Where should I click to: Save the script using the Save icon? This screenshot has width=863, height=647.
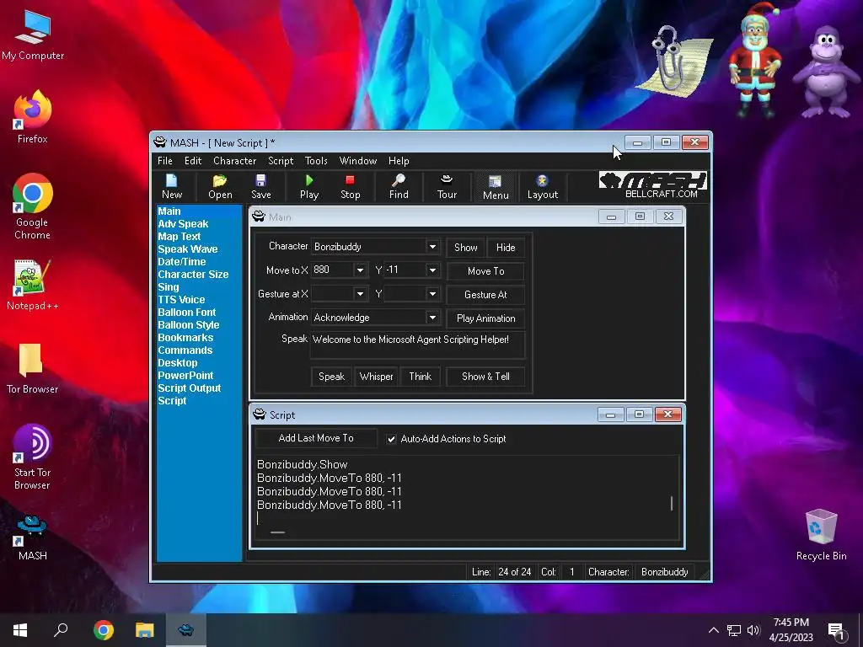pos(261,186)
